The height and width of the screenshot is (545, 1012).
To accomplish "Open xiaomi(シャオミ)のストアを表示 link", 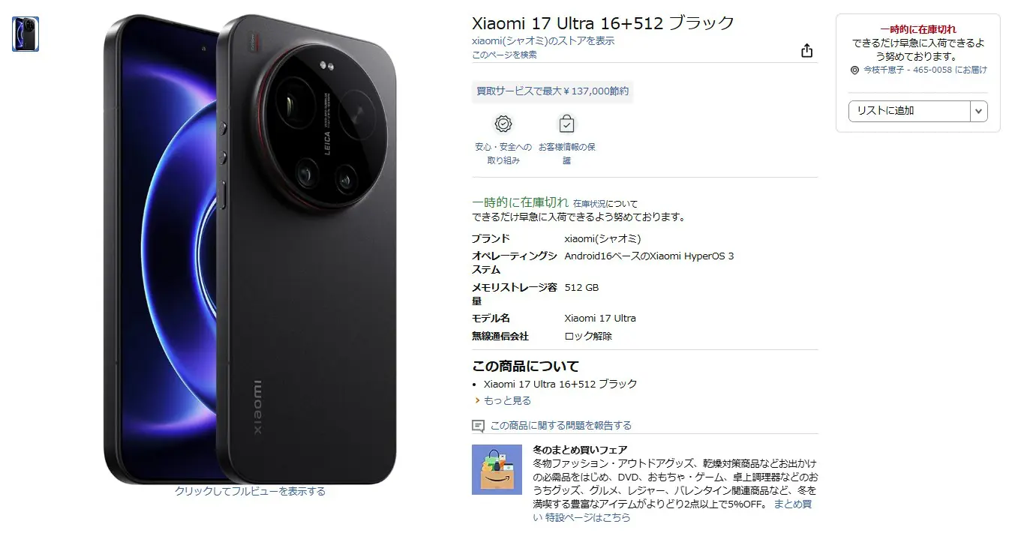I will [x=543, y=41].
